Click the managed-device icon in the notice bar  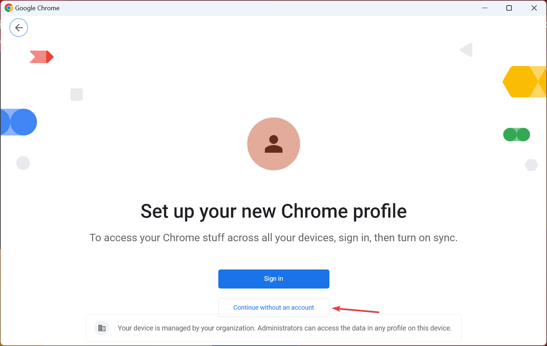tap(102, 328)
